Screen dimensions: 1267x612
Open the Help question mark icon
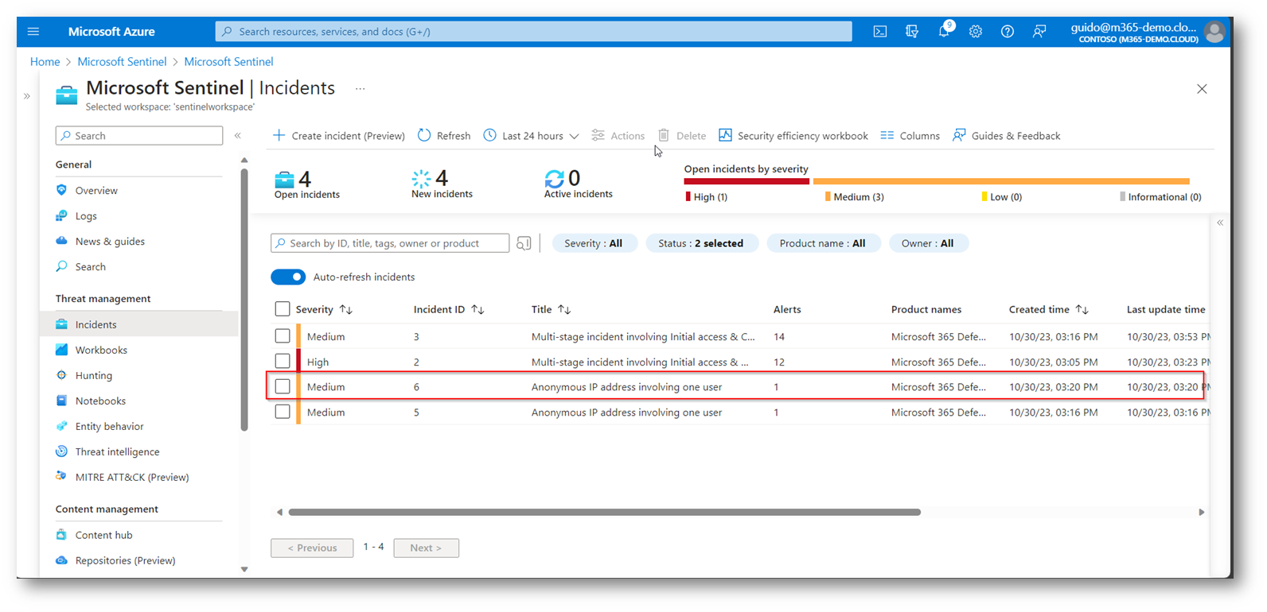point(1008,32)
